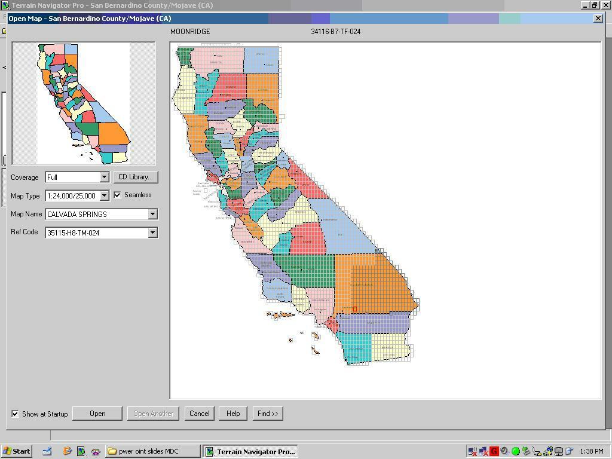Toggle the Show at Startup checkbox

tap(15, 414)
